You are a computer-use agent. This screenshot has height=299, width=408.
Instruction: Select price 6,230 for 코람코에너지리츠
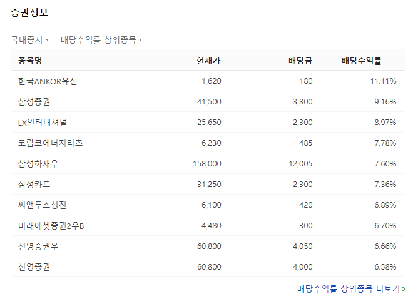click(212, 143)
